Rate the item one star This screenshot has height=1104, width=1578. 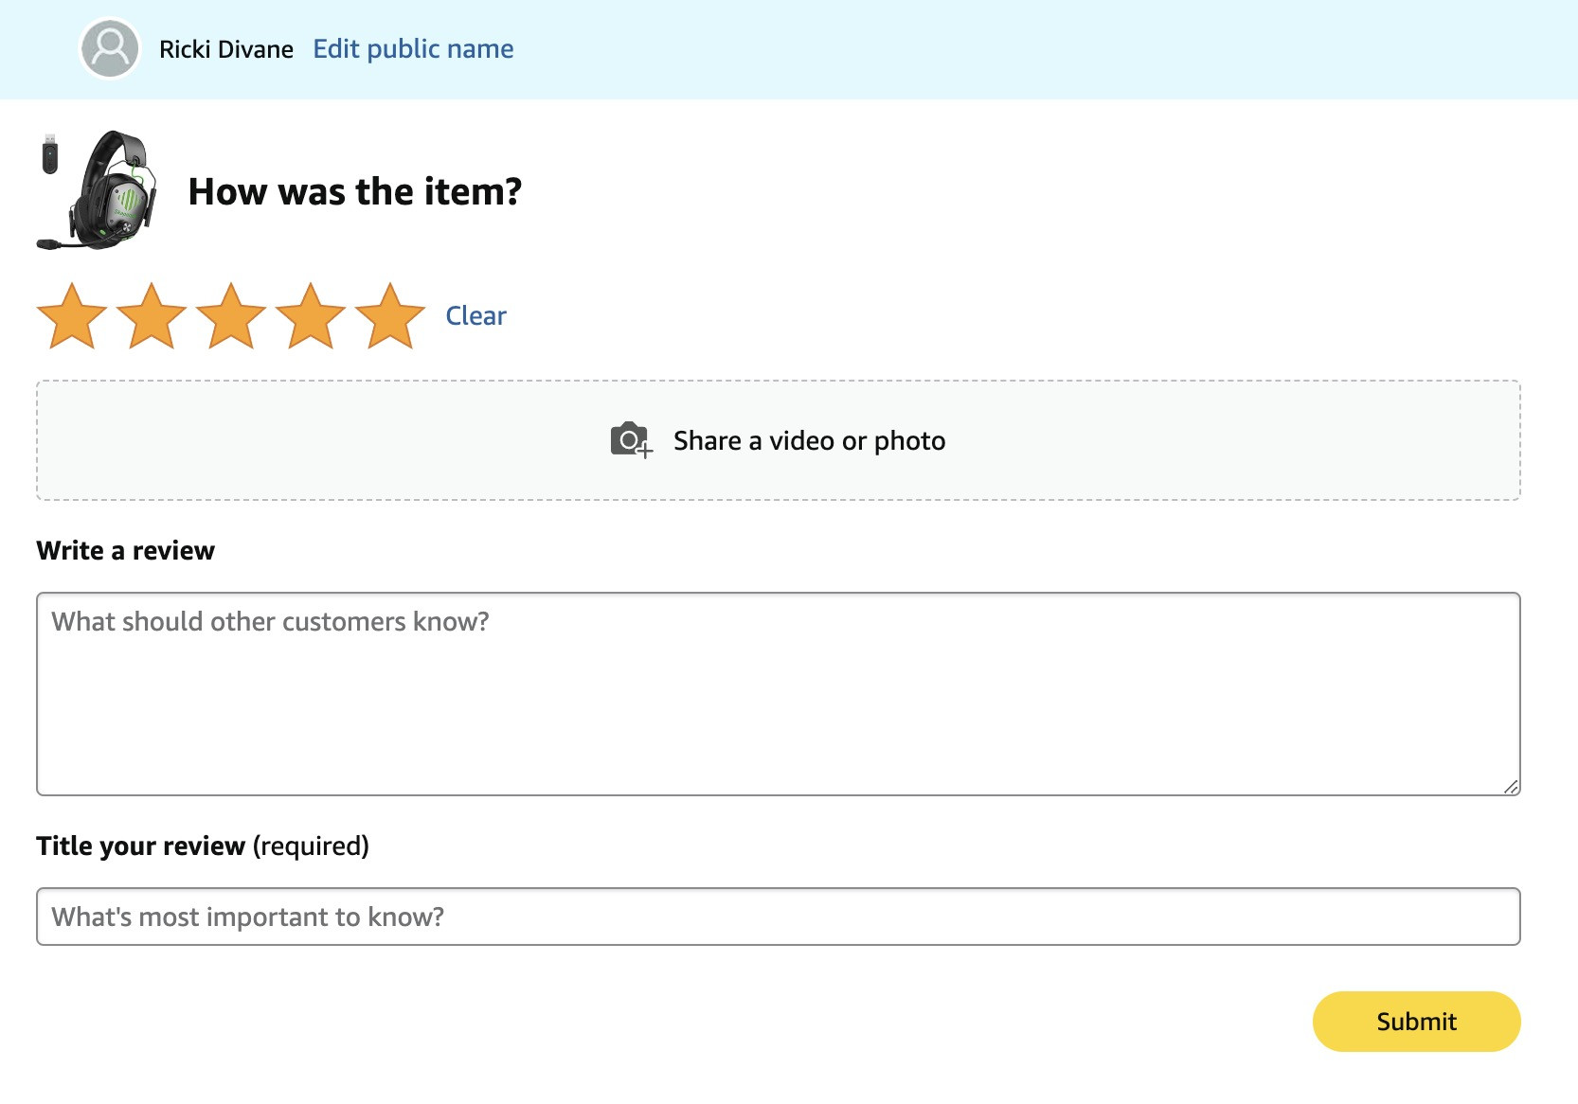(71, 316)
